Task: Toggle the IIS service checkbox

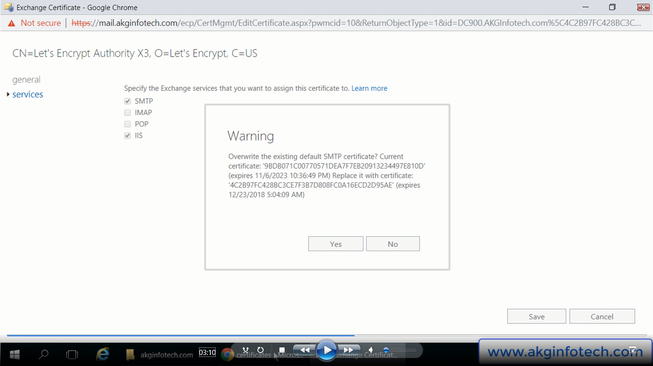Action: 128,136
